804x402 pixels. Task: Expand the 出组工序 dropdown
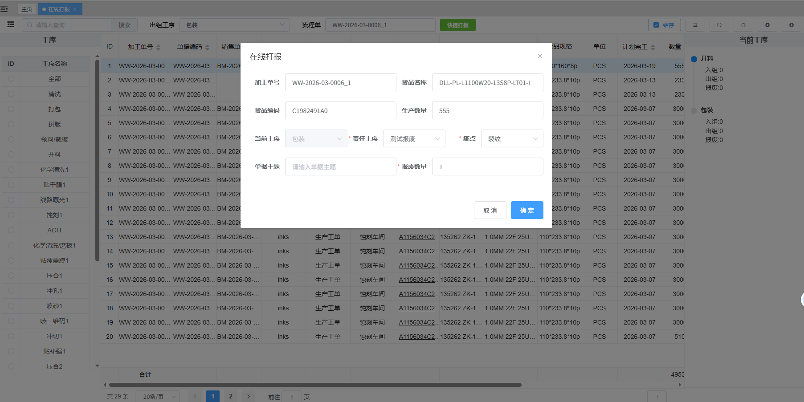click(x=234, y=25)
